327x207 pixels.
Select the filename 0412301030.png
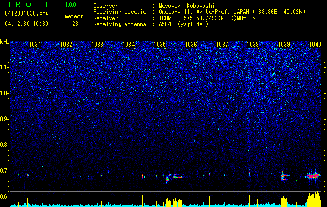(x=27, y=13)
